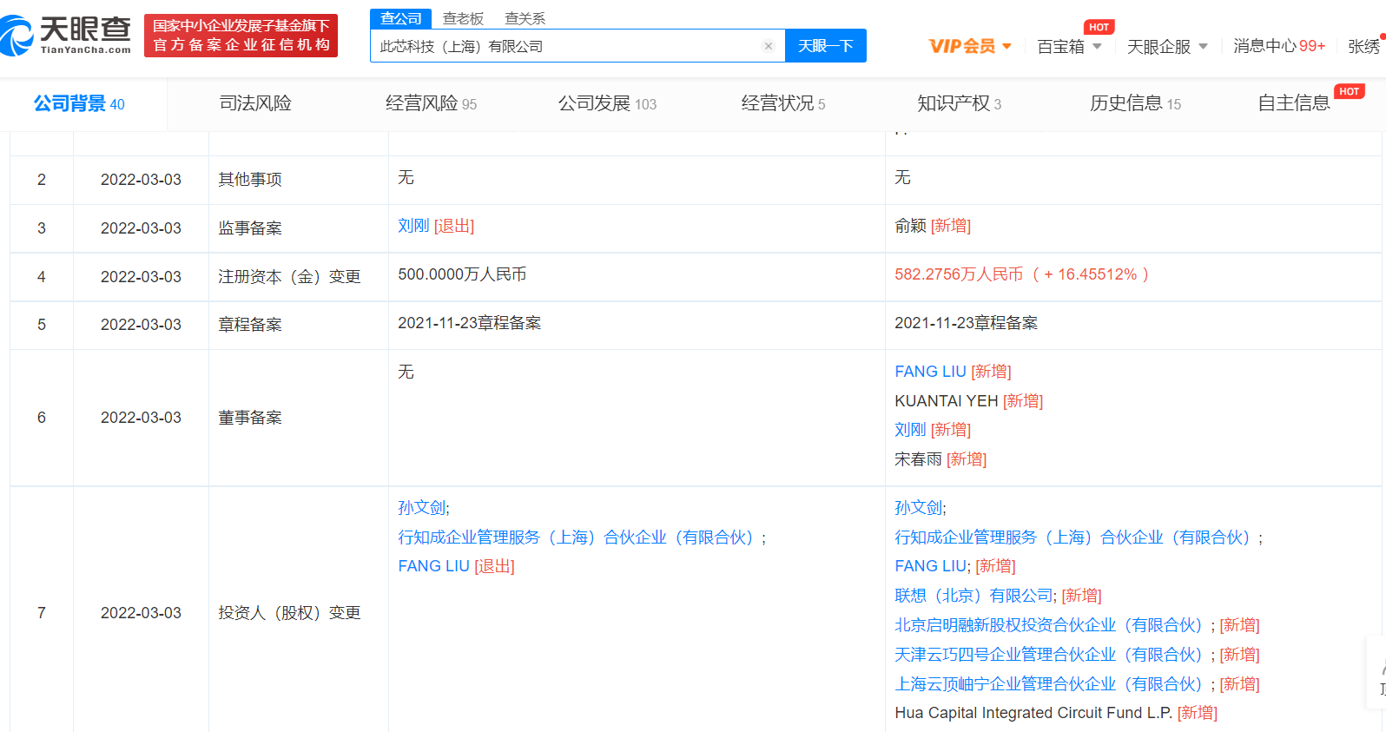Open 上海云顶岫宁企业管理合伙企业 link
Image resolution: width=1386 pixels, height=732 pixels.
click(1051, 684)
